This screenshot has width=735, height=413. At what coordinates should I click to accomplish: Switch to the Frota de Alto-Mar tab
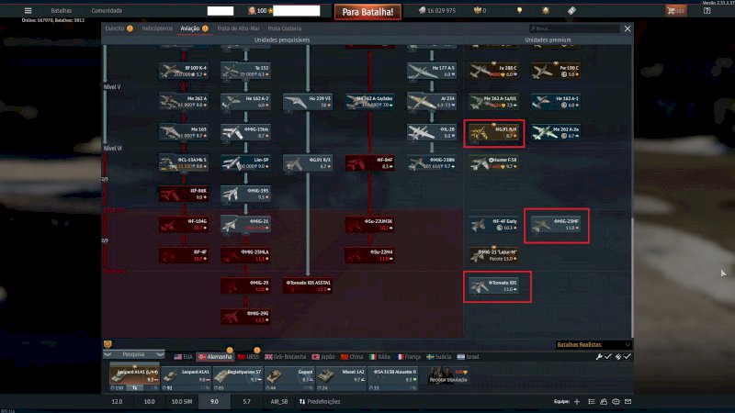coord(238,28)
